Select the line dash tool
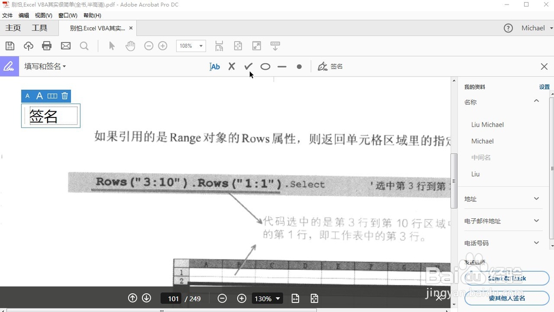 coord(282,67)
